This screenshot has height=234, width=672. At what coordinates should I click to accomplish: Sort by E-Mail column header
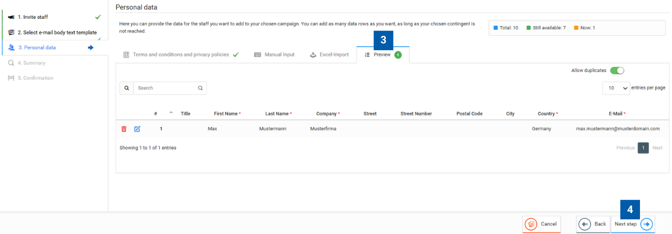coord(617,114)
